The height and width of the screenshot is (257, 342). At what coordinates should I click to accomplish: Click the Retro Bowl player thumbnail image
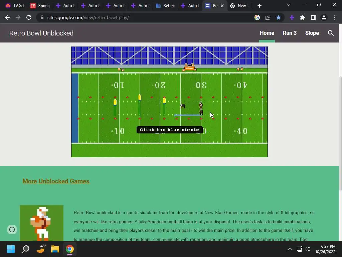pos(42,223)
